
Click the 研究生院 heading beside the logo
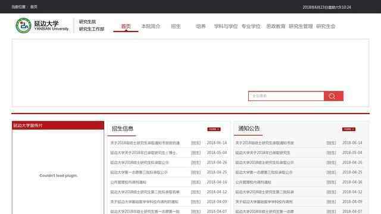click(x=88, y=21)
